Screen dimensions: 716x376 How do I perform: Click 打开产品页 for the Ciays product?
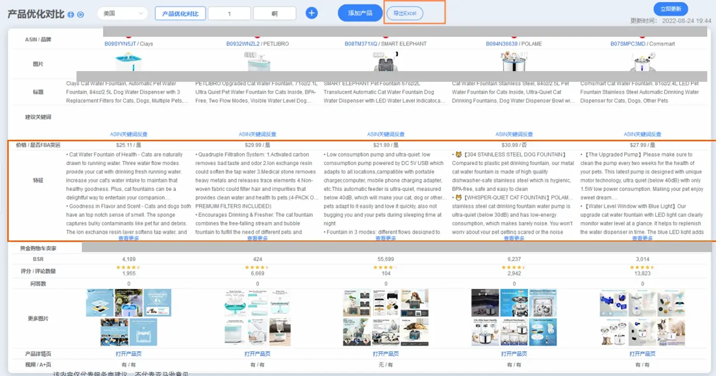coord(129,354)
